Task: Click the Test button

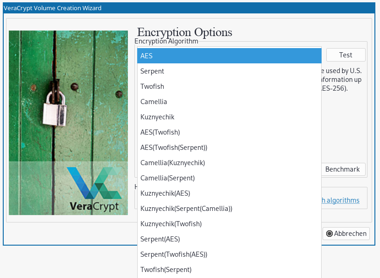Action: coord(346,55)
